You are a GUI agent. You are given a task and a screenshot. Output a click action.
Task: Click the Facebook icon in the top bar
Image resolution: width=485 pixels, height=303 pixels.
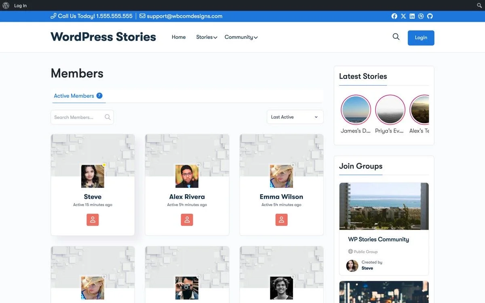[x=394, y=16]
